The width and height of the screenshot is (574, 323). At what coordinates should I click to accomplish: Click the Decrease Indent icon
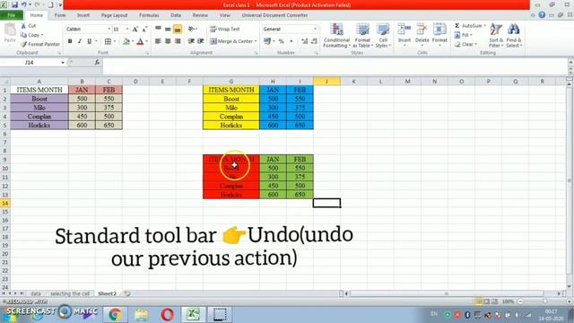click(x=191, y=41)
